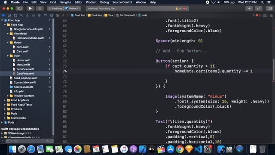
Task: Show the Find navigator magnifier
Action: point(21,15)
